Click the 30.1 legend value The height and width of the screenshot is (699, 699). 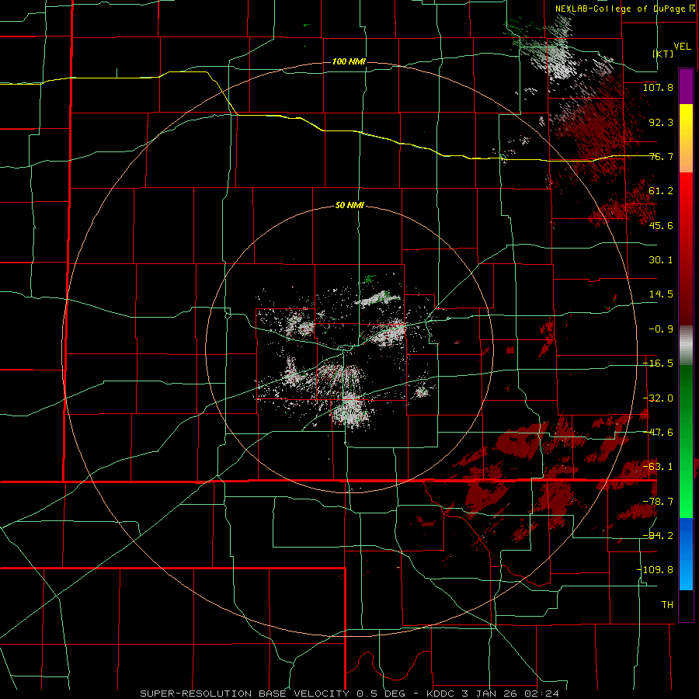(661, 260)
